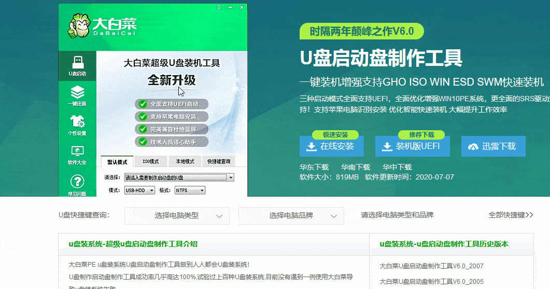550x289 pixels.
Task: Open the 请插入需要制作启动盘的U盘 dropdown
Action: [x=179, y=177]
